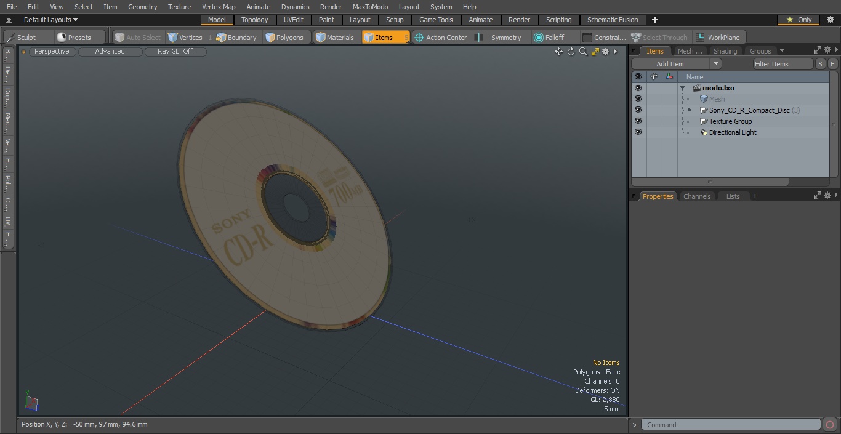The height and width of the screenshot is (434, 841).
Task: Show more Items panel tabs arrow
Action: point(782,50)
